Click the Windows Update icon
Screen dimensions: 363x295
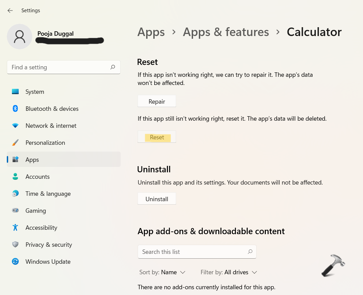[15, 262]
